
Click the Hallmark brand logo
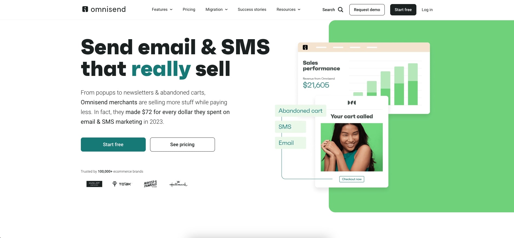click(x=178, y=184)
